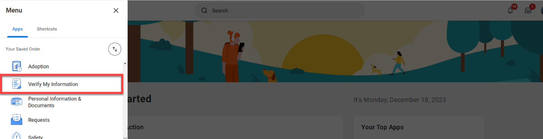Click the Your Top Apps heading
Screen dimensions: 543x139
point(382,127)
